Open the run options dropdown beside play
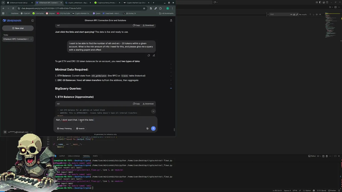The height and width of the screenshot is (192, 342). pos(332,7)
